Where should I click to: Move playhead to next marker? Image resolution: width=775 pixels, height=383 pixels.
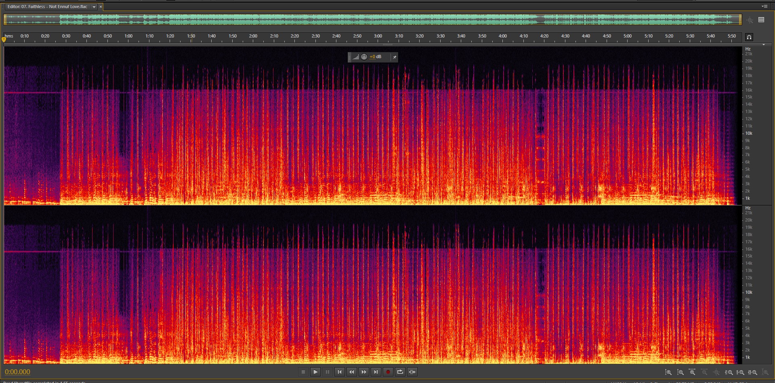376,372
